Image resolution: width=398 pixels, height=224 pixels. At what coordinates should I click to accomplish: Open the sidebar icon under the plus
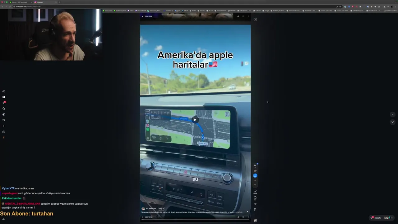[4, 132]
